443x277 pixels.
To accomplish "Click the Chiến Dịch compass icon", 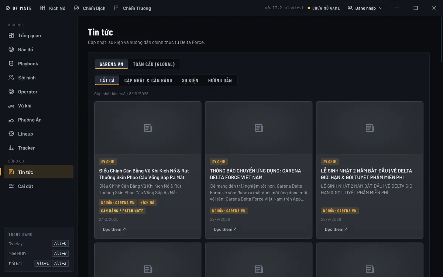I will click(x=76, y=8).
